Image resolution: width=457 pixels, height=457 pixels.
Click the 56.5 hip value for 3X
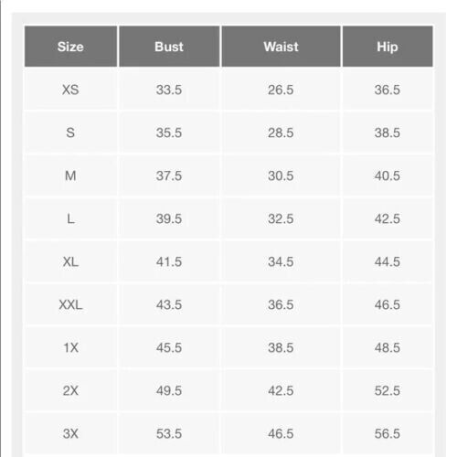pyautogui.click(x=388, y=433)
